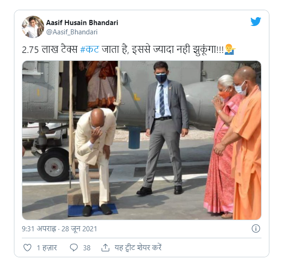Click the tweet text starting with 2.75 लाख

123,49
